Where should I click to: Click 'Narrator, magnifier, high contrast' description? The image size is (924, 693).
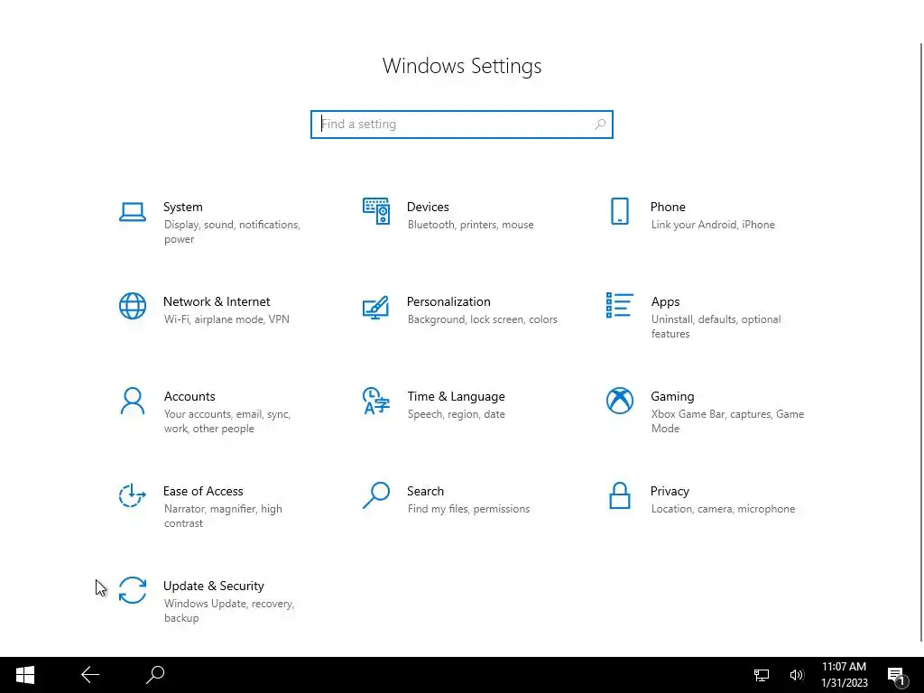point(223,516)
